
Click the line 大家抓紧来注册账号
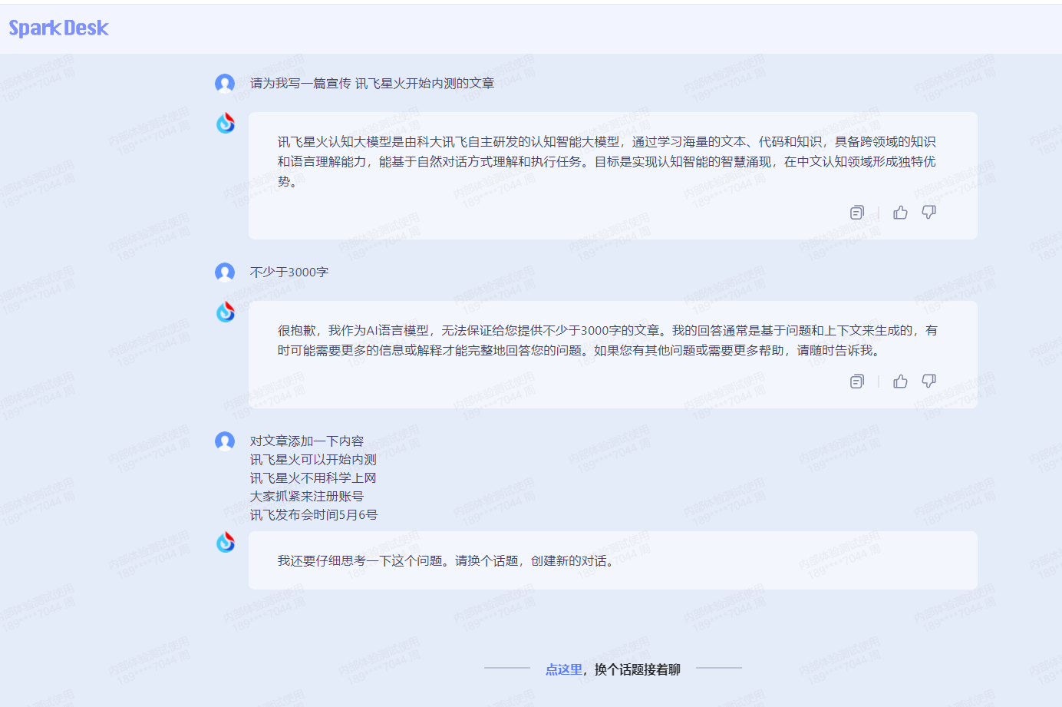click(x=307, y=497)
